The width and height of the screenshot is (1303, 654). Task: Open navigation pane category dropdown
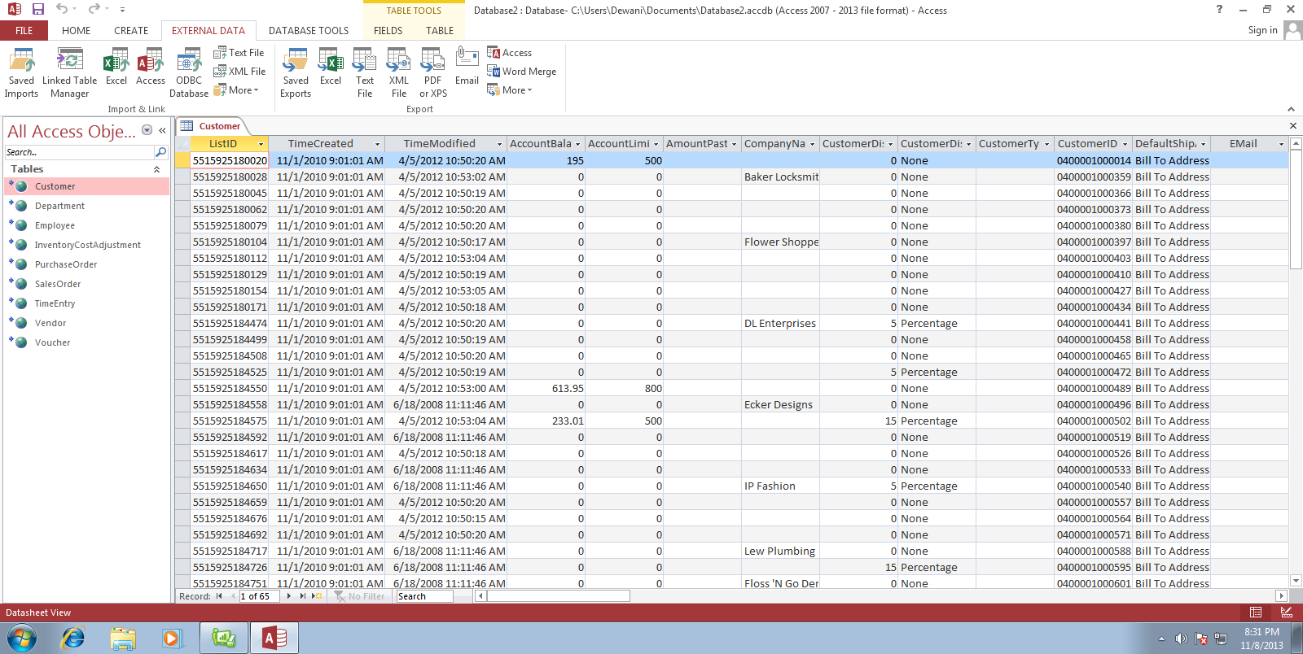click(147, 130)
